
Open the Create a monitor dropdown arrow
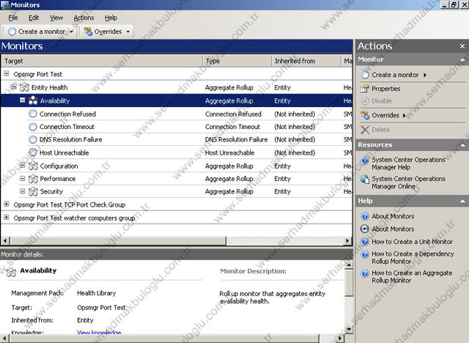pos(72,32)
